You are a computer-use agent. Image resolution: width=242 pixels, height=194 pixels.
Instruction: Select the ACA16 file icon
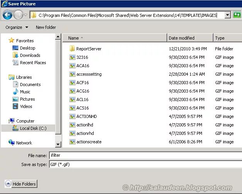(72, 66)
